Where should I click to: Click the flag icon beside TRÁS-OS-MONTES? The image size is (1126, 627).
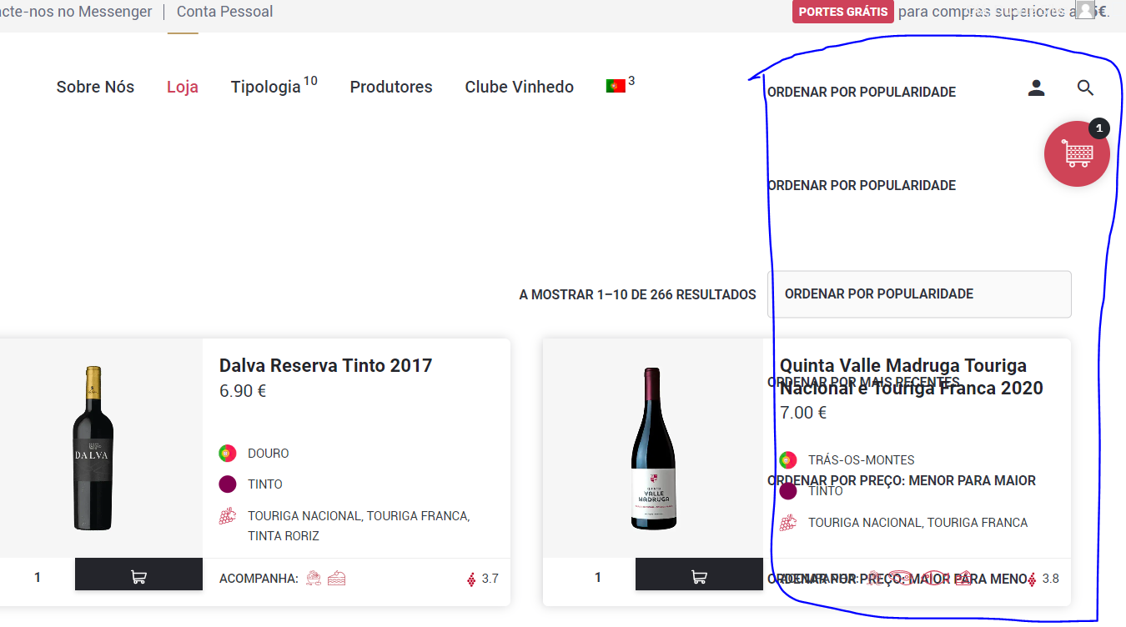(788, 460)
